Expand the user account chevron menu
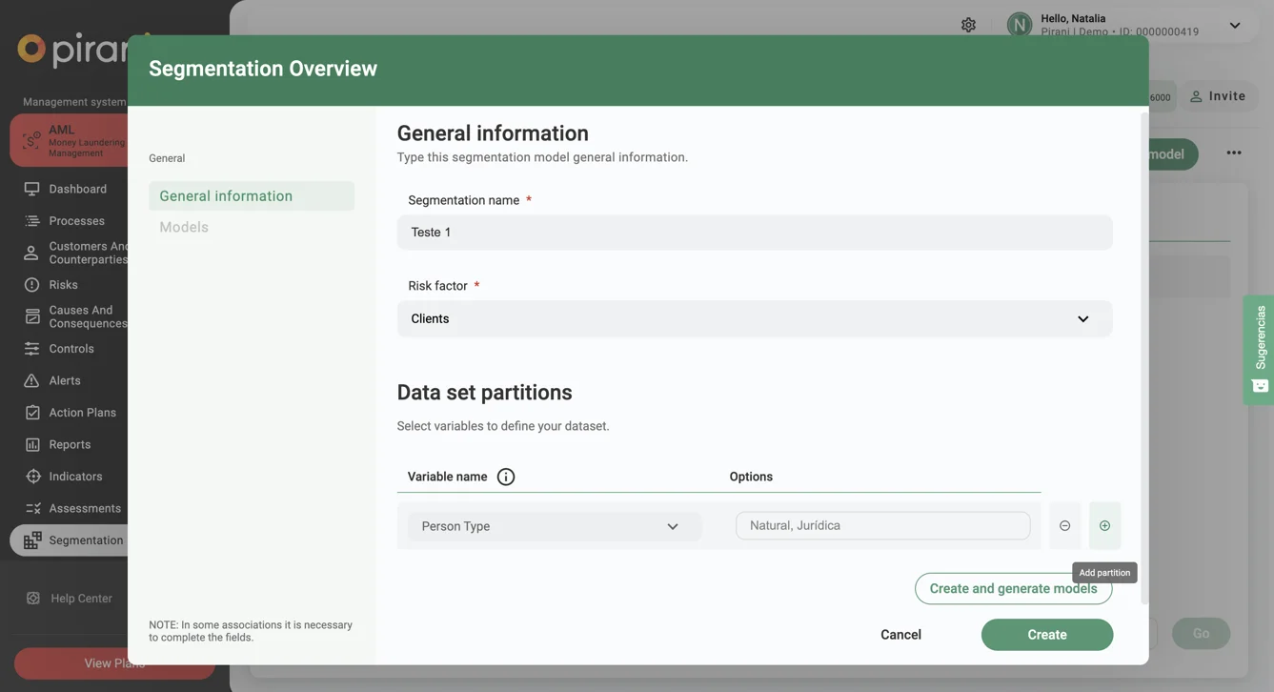The height and width of the screenshot is (692, 1274). (1234, 26)
